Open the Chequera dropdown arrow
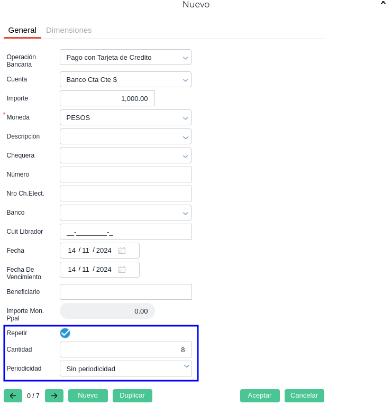The width and height of the screenshot is (392, 414). click(x=185, y=156)
